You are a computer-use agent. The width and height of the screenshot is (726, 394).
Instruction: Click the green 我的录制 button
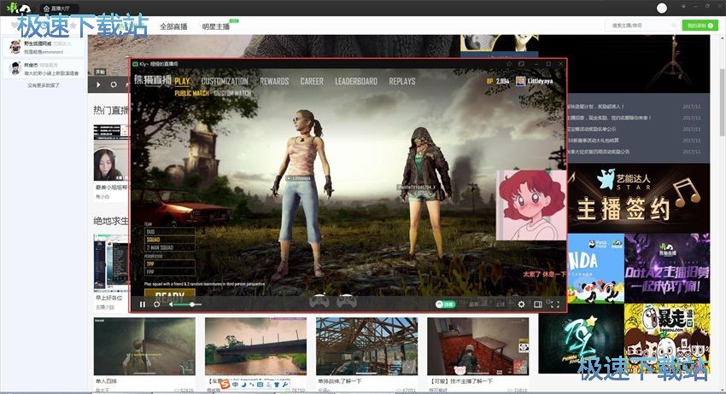tap(700, 26)
